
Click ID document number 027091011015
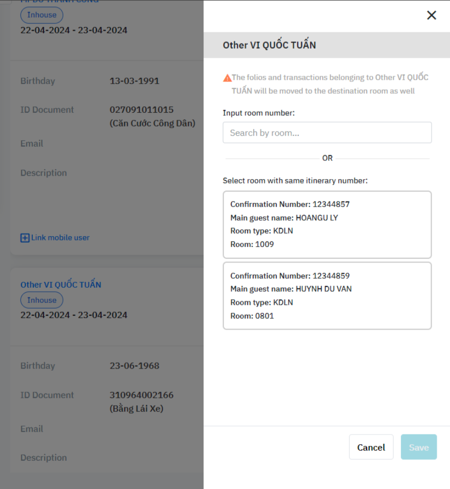(x=141, y=110)
